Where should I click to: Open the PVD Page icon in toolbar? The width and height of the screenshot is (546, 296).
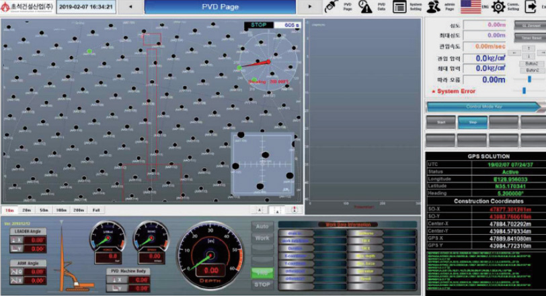331,7
